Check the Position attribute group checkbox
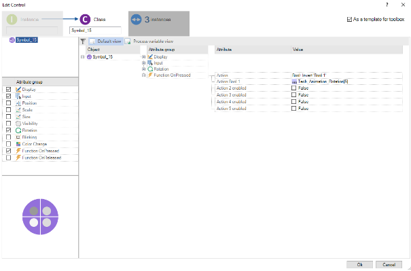411x271 pixels. point(8,103)
